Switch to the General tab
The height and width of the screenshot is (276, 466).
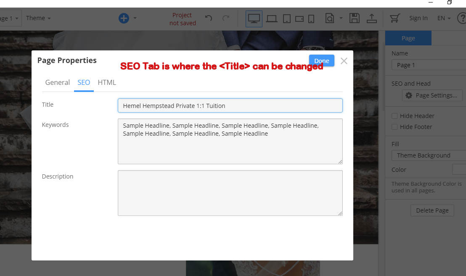tap(58, 82)
